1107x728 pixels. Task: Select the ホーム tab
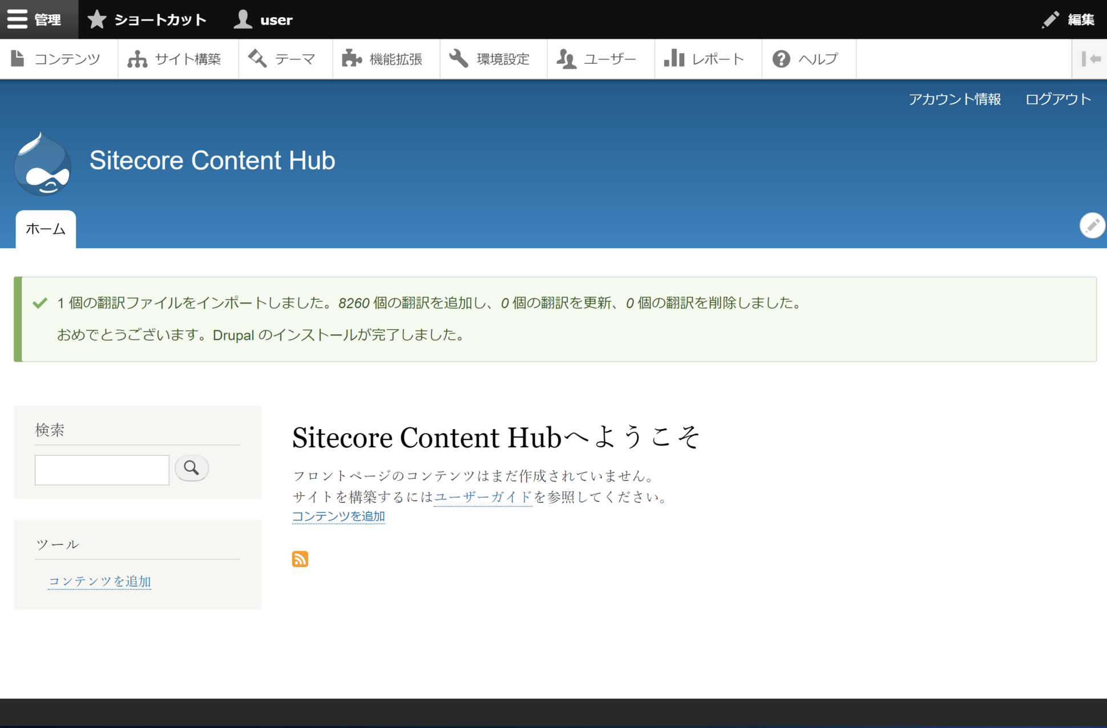[46, 229]
